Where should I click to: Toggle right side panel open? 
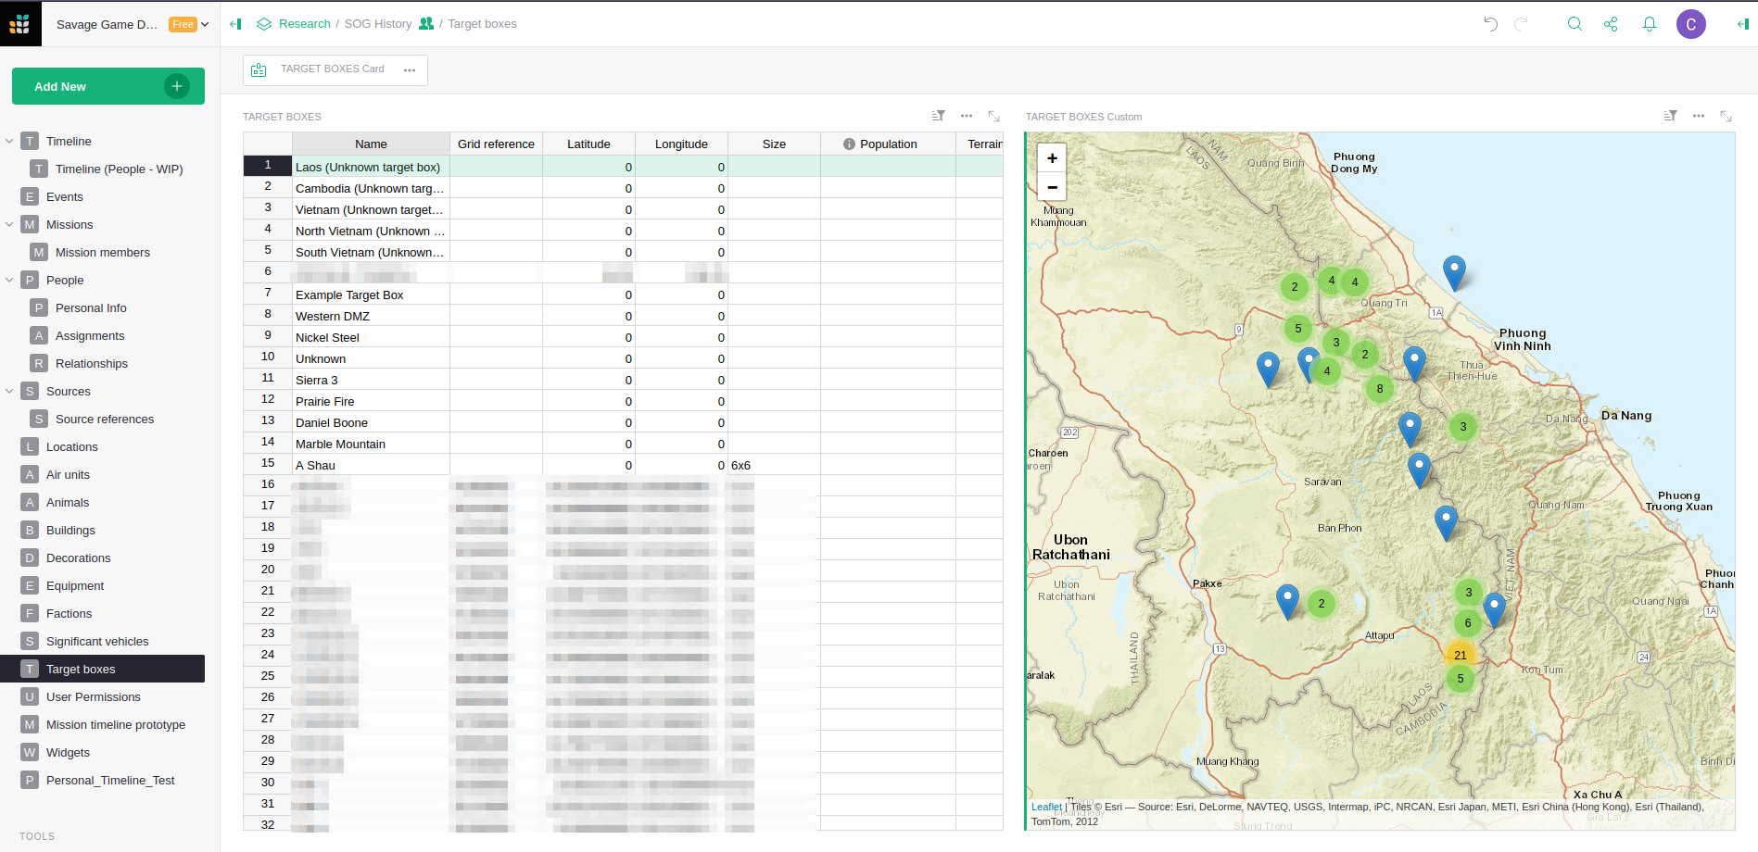coord(1742,24)
